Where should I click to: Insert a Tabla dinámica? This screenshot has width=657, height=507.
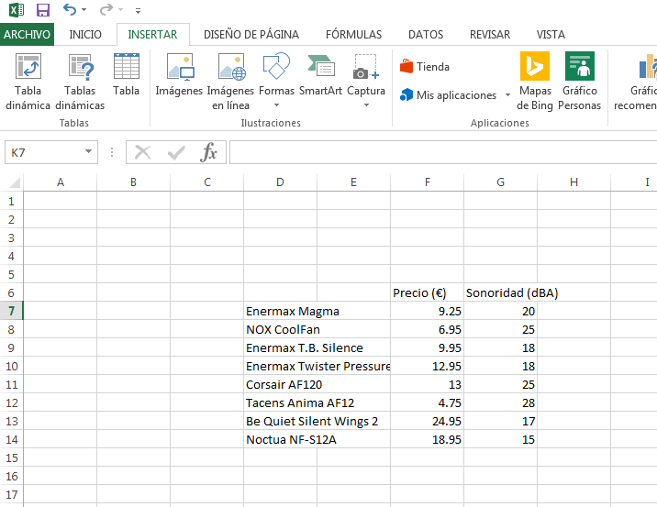pos(28,82)
